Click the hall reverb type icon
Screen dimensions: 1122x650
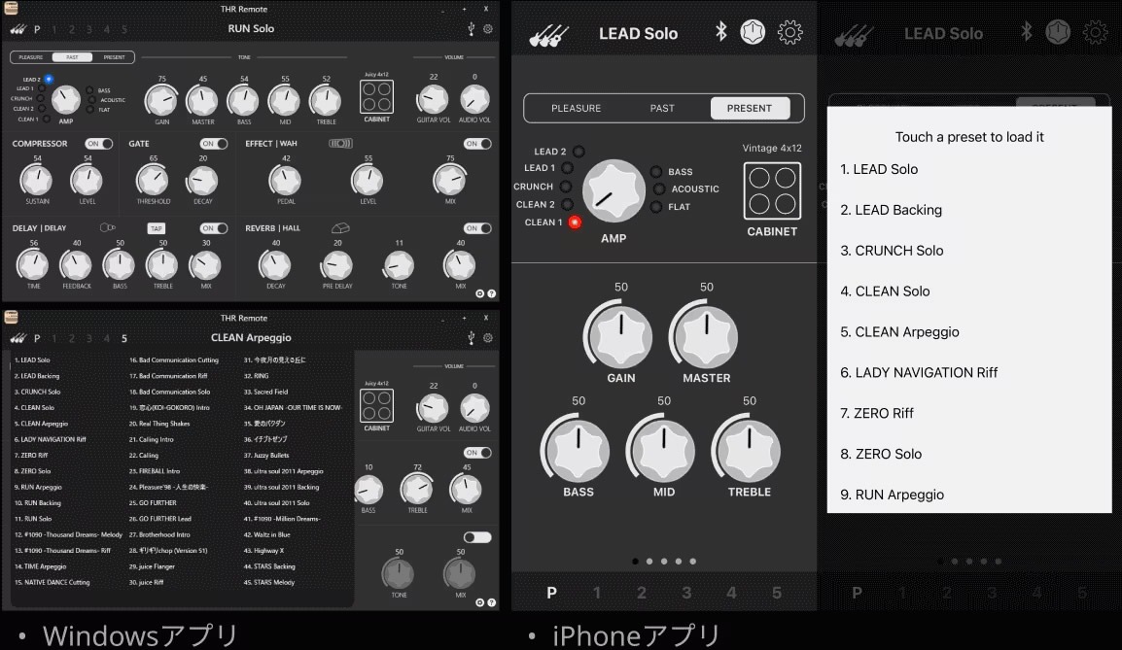point(340,227)
